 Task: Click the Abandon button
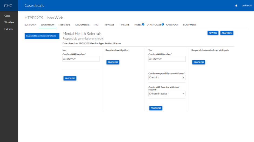pos(227,33)
